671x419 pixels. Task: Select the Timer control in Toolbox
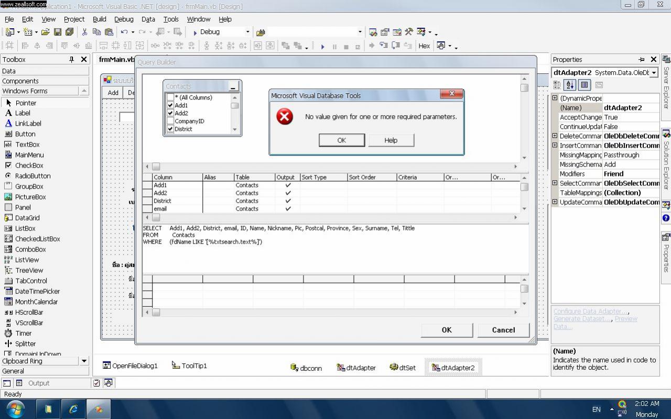(23, 333)
